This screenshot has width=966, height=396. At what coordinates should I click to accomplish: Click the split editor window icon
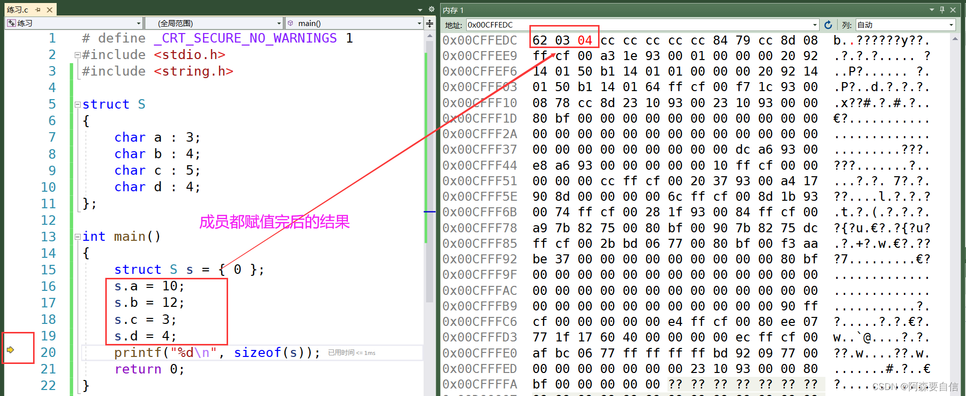[x=430, y=23]
